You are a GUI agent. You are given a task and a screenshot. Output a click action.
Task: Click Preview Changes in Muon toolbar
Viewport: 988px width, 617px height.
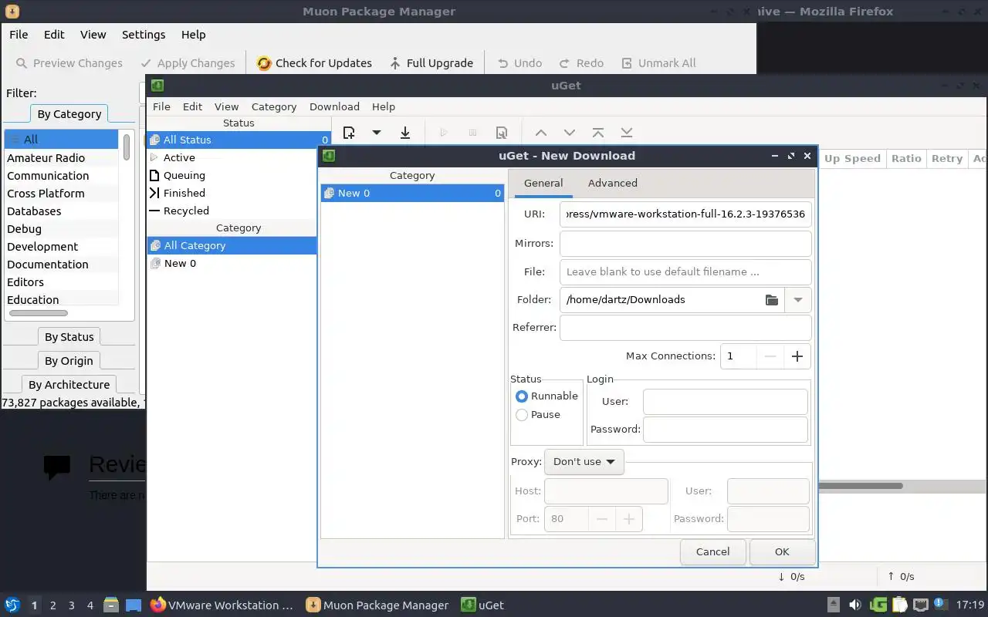[69, 63]
